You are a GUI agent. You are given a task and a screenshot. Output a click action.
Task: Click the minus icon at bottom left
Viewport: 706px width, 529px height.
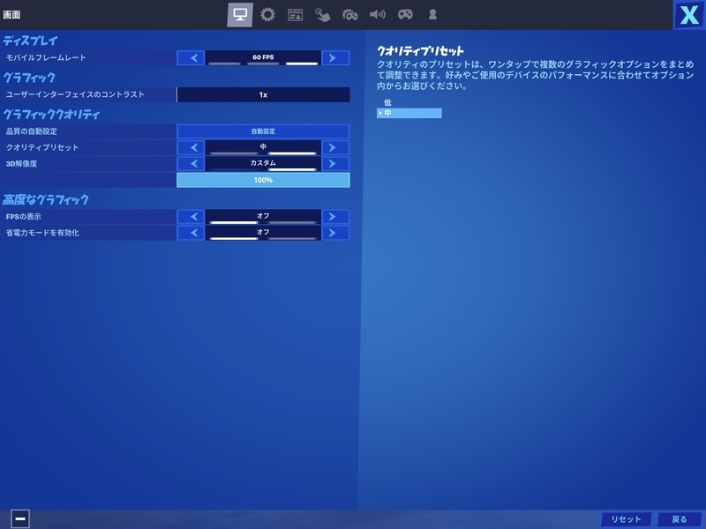coord(19,518)
